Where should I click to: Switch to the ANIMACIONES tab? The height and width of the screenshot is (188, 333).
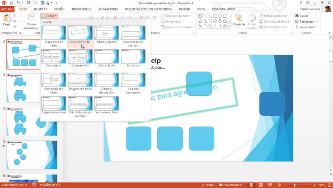(108, 9)
